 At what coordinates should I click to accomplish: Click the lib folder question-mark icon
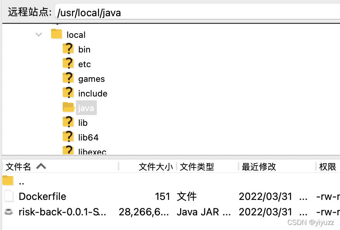(68, 122)
